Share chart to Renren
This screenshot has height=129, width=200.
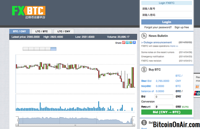pos(134,42)
